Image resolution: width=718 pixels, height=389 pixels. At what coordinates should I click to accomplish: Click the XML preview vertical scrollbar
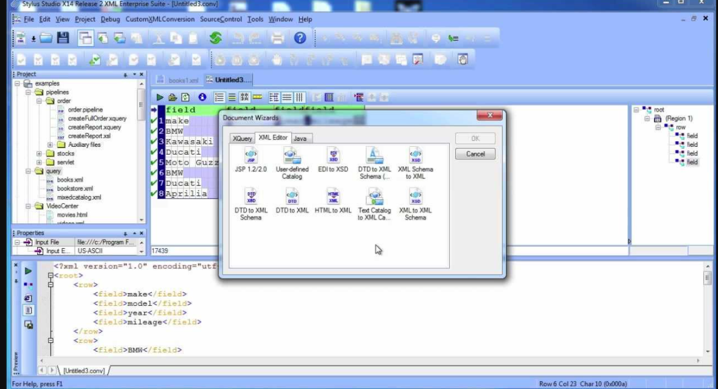(x=708, y=309)
